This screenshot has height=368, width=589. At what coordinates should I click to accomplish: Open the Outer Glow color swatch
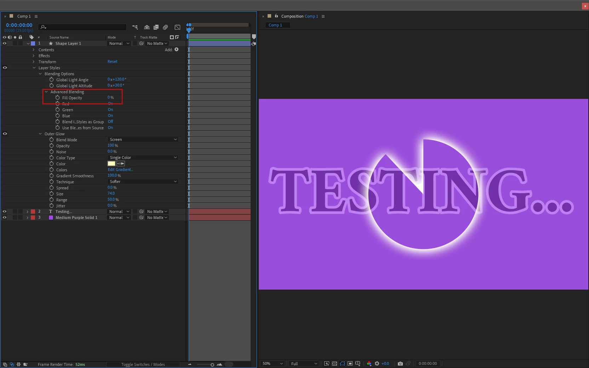111,164
